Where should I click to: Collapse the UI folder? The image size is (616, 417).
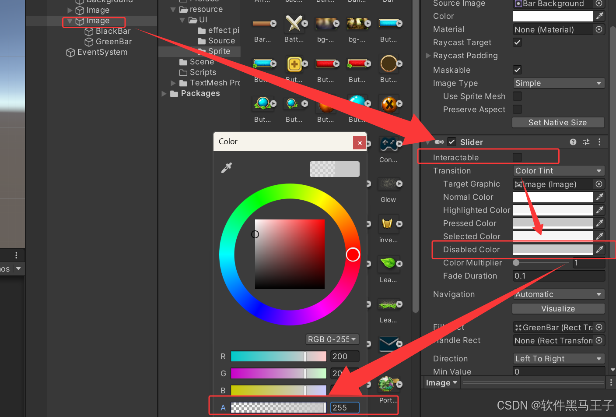(182, 20)
